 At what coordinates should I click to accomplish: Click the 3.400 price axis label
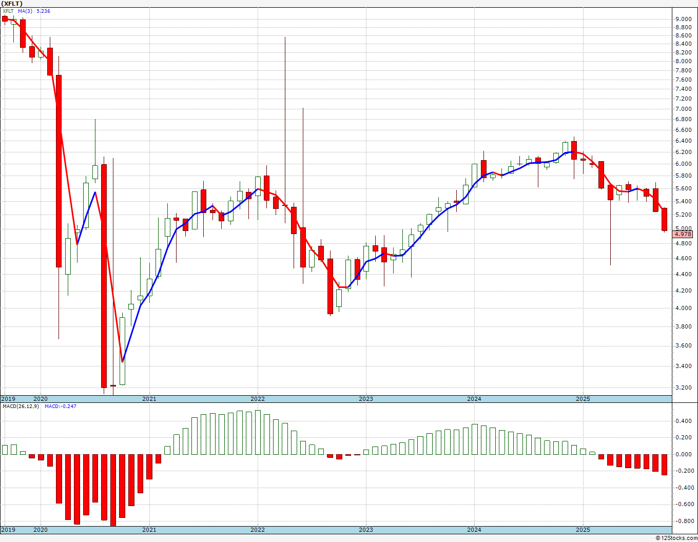pos(683,366)
